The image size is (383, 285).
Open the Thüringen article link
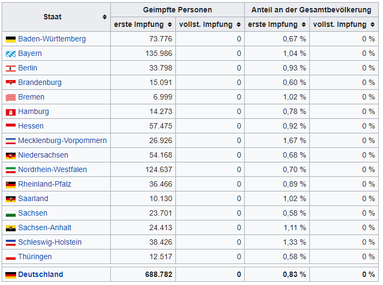(35, 257)
